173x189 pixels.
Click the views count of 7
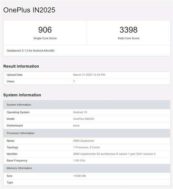(74, 81)
